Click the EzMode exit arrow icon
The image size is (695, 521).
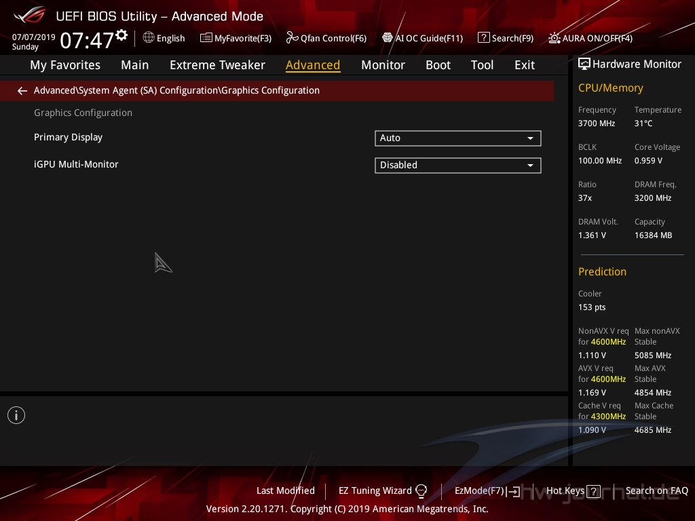514,491
